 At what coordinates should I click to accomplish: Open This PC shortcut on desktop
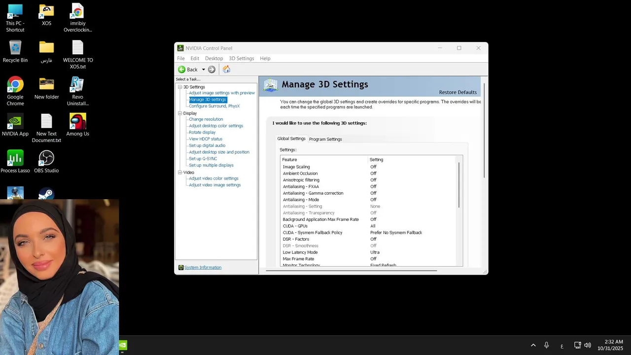click(x=15, y=18)
